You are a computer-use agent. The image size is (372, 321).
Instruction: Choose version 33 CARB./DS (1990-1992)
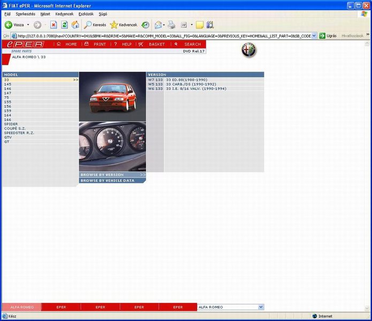[x=205, y=84]
